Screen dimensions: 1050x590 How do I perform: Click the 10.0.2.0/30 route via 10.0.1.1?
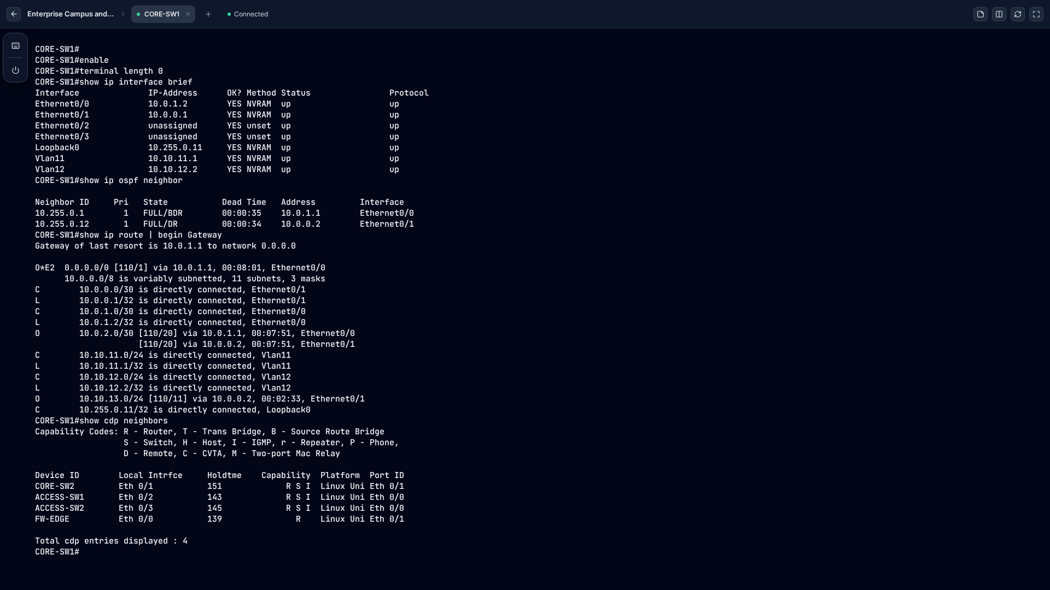[195, 333]
